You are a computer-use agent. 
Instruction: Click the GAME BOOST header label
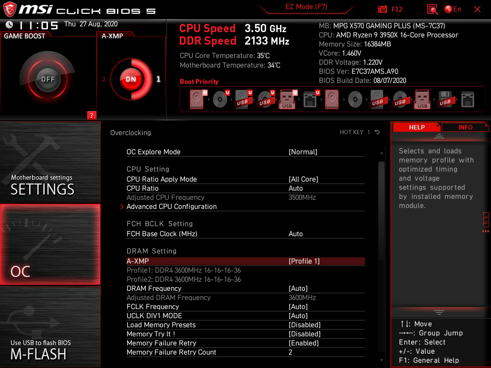(24, 36)
